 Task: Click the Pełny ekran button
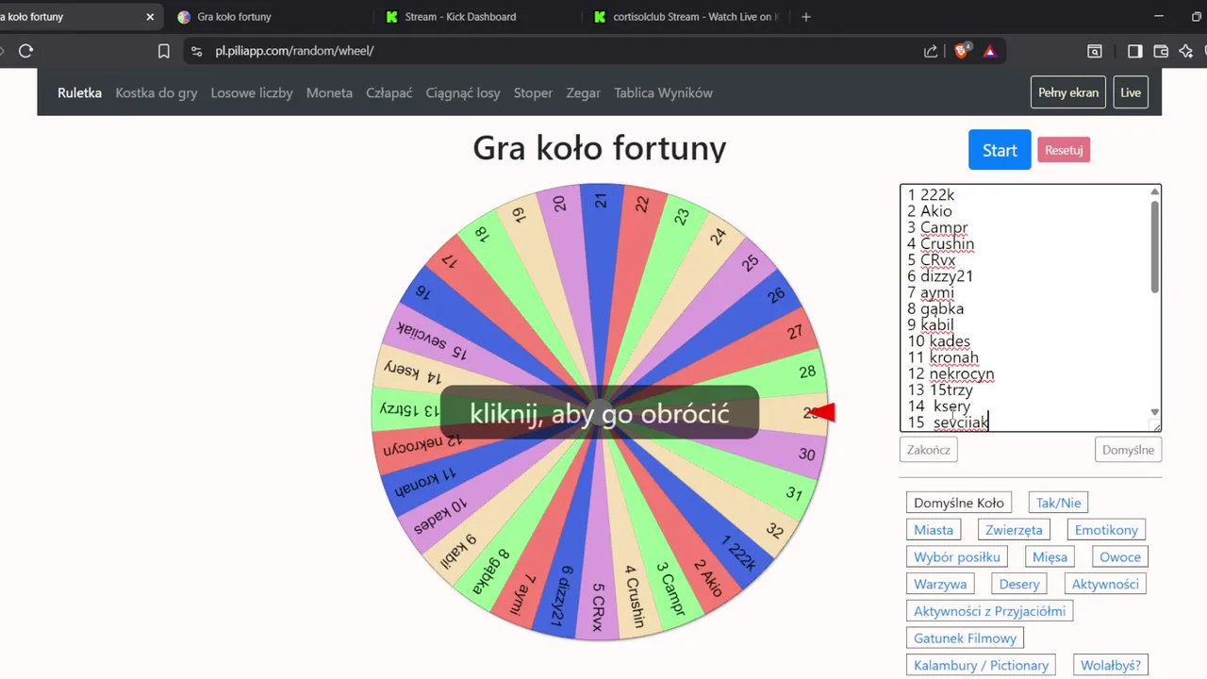click(1068, 92)
